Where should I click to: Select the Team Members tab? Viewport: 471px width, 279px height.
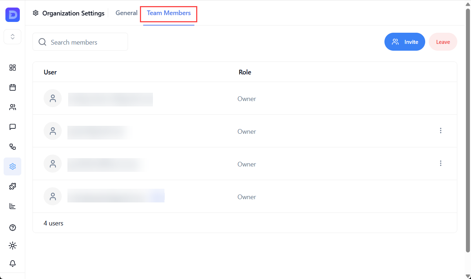coord(169,13)
